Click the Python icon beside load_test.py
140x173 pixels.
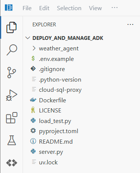point(33,120)
